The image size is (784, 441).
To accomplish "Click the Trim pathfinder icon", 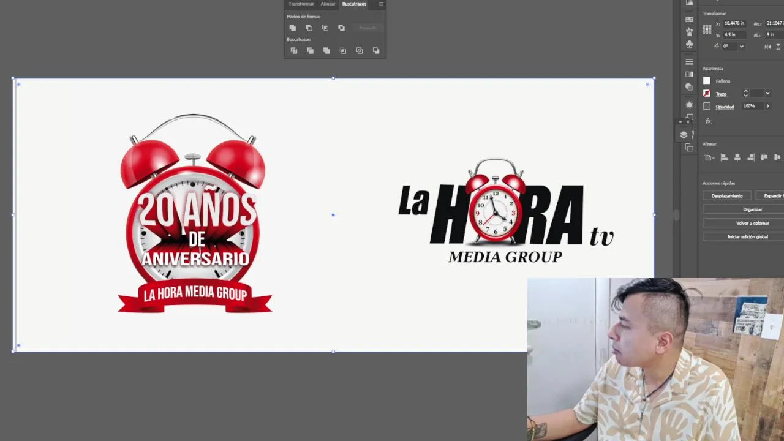I will click(x=310, y=51).
